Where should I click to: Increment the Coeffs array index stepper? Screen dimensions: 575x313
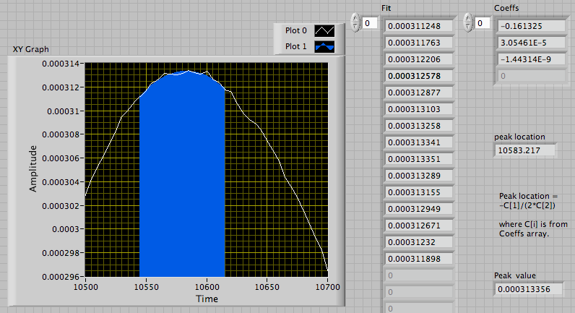[467, 19]
